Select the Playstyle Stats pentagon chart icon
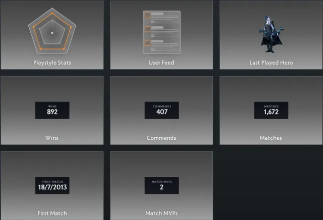323x220 pixels. pyautogui.click(x=52, y=31)
